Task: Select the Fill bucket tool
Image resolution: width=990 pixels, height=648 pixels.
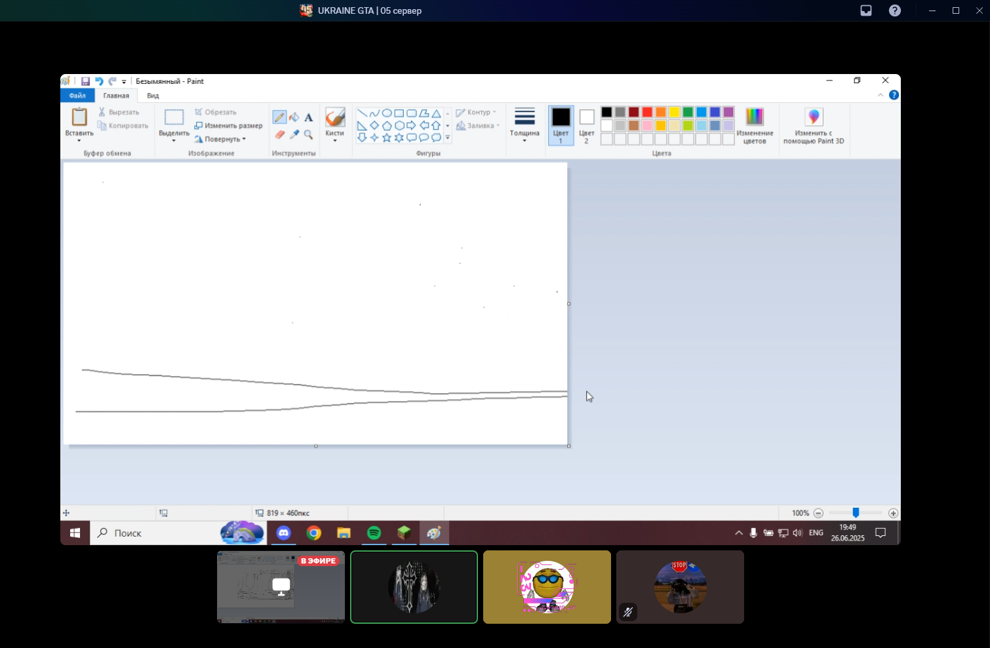Action: coord(294,117)
